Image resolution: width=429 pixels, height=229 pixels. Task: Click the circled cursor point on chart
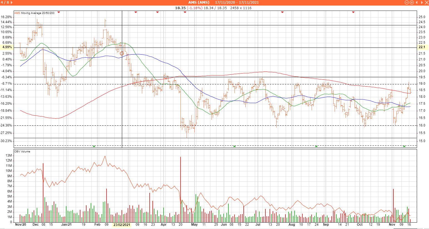click(x=122, y=53)
